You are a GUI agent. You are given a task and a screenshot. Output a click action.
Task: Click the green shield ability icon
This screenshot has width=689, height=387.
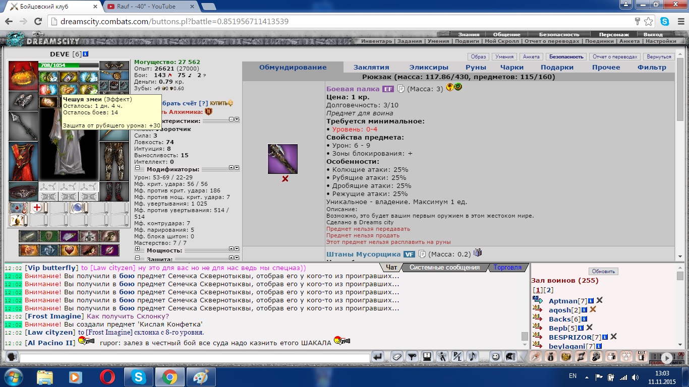coord(49,236)
